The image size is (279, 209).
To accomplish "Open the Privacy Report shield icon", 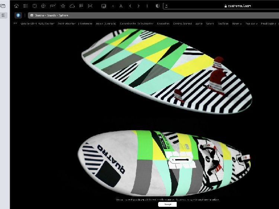I will click(x=157, y=6).
